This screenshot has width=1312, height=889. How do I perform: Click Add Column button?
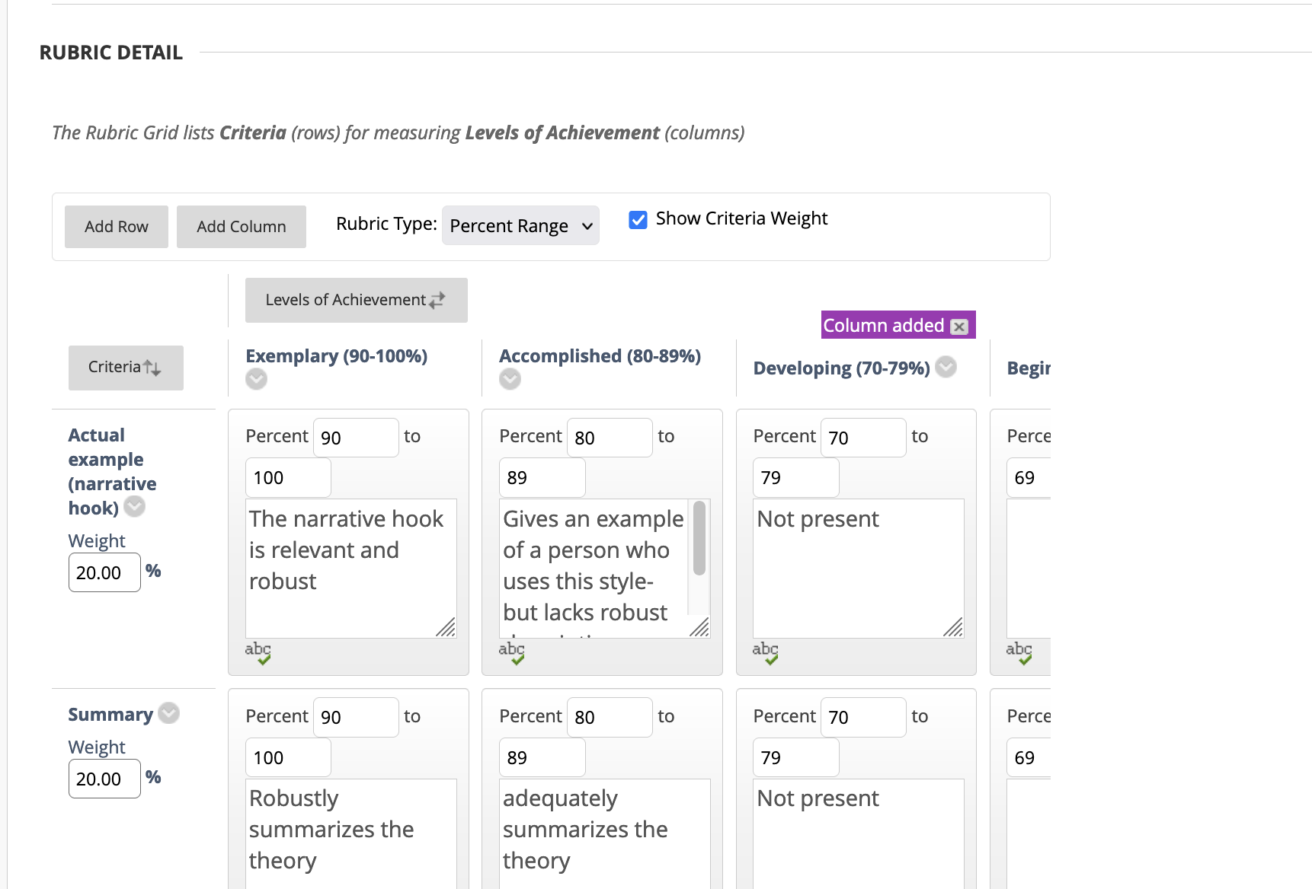242,227
